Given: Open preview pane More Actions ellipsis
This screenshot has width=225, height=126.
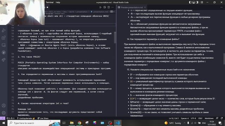Looking at the screenshot, I should tap(221, 7).
